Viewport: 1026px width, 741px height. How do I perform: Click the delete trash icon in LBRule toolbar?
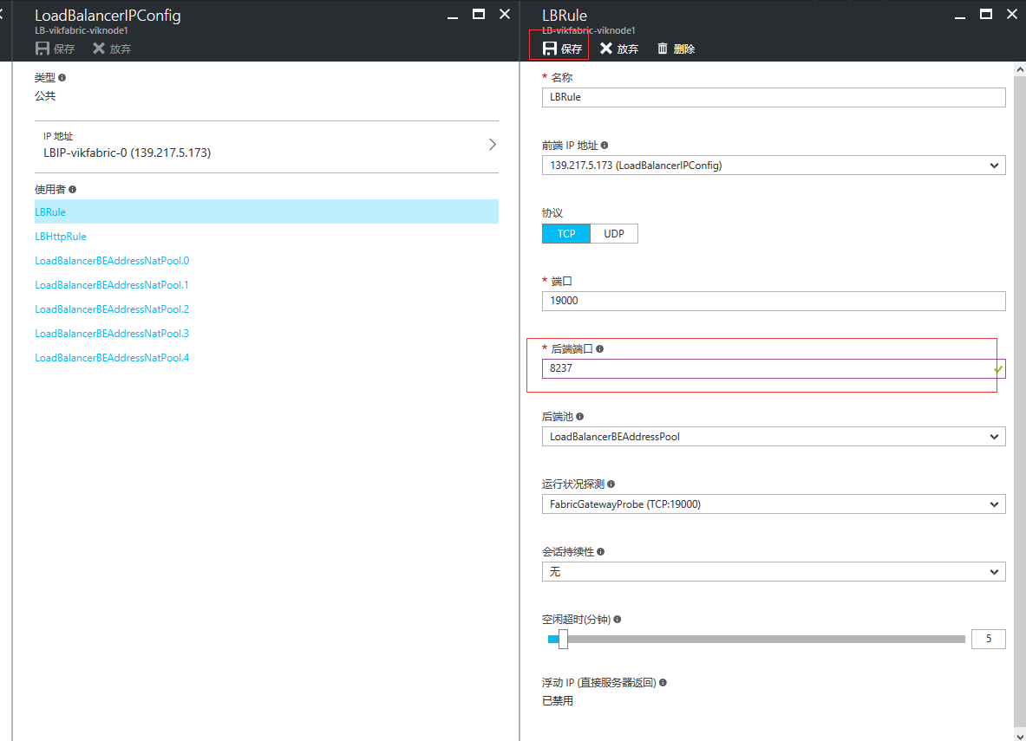[663, 49]
